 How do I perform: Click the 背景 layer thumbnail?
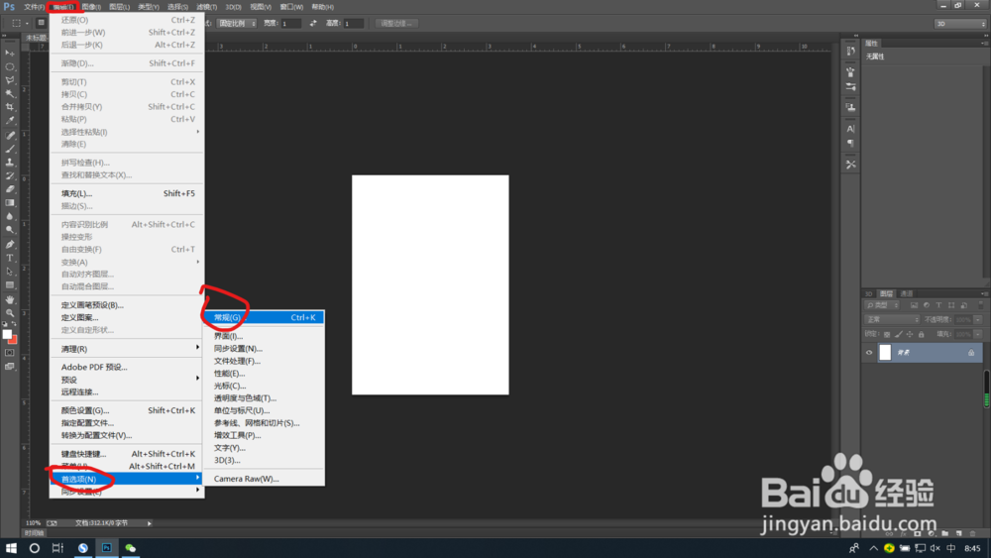tap(885, 353)
